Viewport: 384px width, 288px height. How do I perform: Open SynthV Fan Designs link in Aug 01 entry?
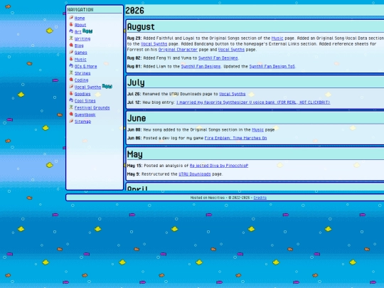[x=201, y=66]
